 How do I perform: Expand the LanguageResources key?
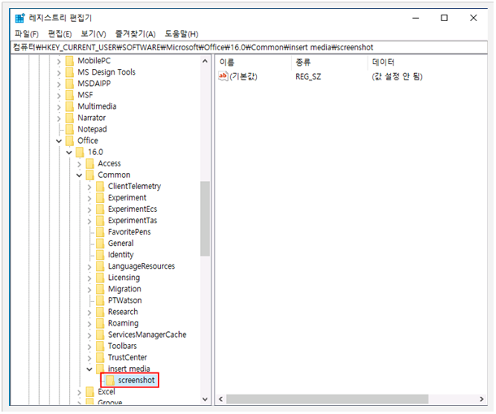(x=89, y=266)
